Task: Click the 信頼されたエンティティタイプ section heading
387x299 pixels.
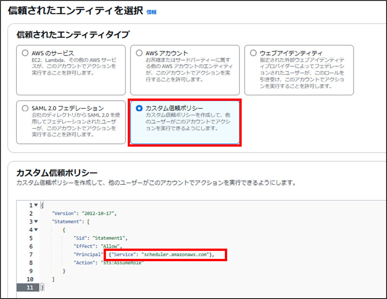Action: [73, 34]
